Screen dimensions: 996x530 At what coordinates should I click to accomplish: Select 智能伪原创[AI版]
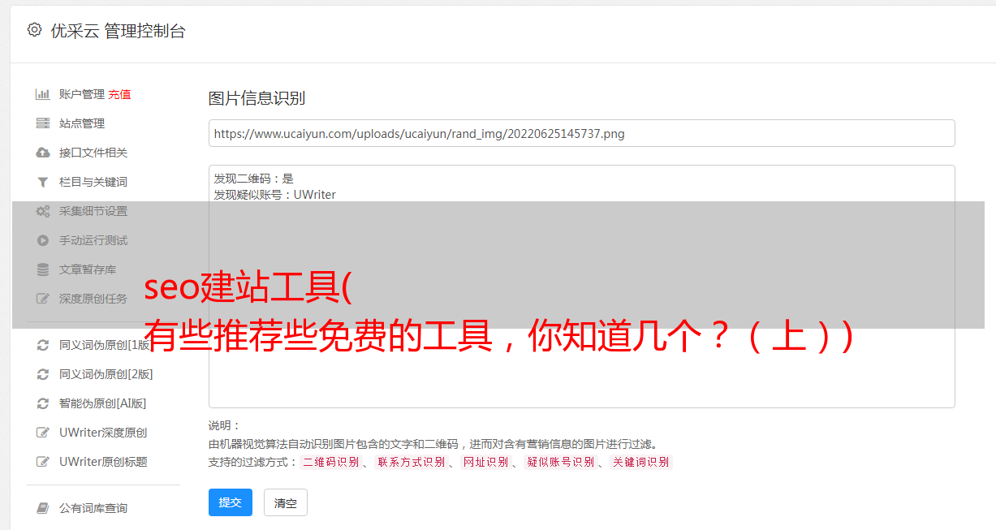[x=103, y=403]
